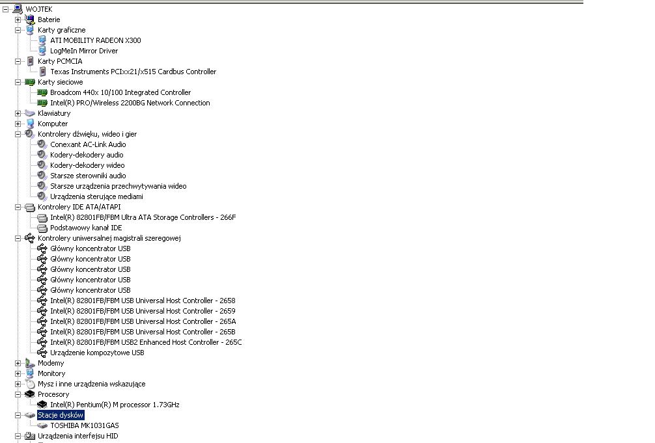Viewport: 655px width, 443px height.
Task: Select the LogMeIn Mirror Driver entry
Action: pyautogui.click(x=84, y=51)
